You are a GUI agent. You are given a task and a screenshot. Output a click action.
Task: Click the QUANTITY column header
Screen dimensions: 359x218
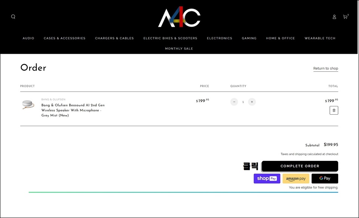coord(238,86)
